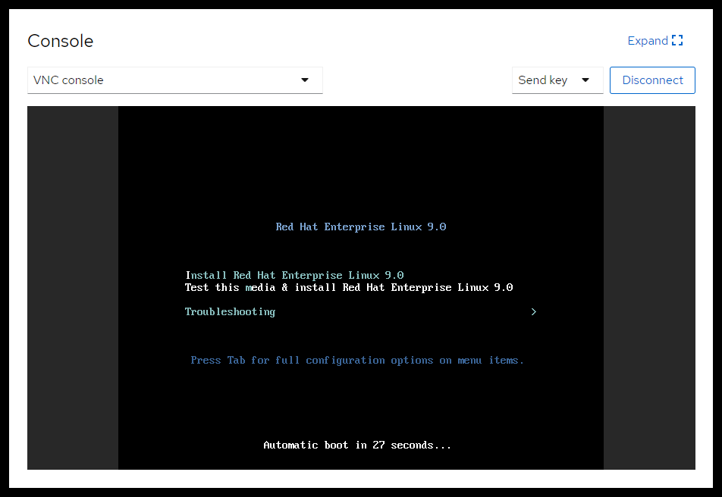The height and width of the screenshot is (497, 722).
Task: Choose Test this media & install entry
Action: pyautogui.click(x=349, y=288)
